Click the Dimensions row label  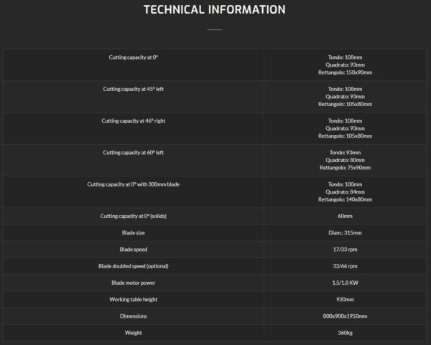134,316
